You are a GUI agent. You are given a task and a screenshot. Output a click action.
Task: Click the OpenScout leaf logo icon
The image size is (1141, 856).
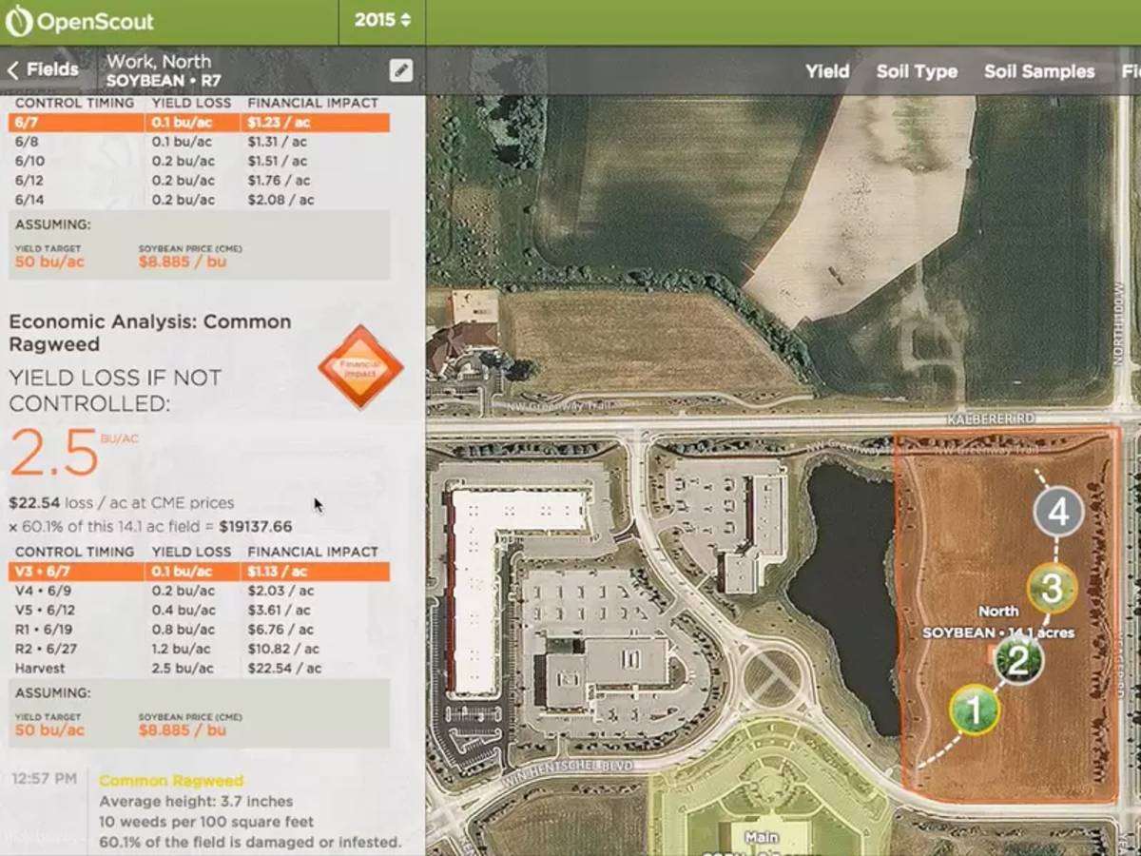(x=19, y=20)
